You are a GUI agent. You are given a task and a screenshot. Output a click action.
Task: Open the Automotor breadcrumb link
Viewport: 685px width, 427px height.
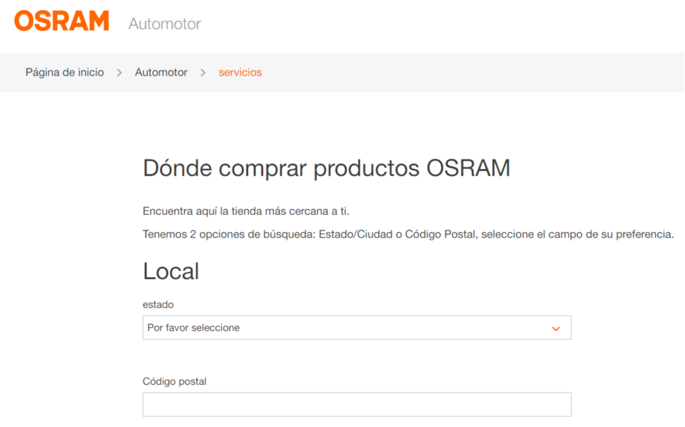tap(160, 72)
